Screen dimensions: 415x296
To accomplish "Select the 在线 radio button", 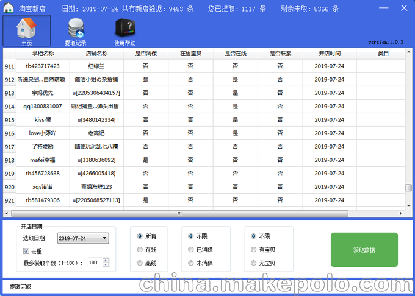I will (x=140, y=250).
